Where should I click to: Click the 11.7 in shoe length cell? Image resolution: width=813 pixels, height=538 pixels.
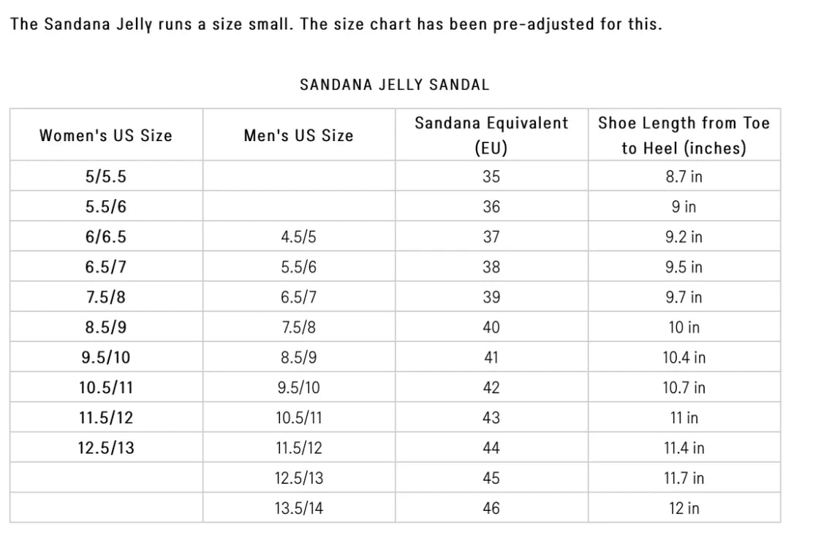[x=684, y=478]
